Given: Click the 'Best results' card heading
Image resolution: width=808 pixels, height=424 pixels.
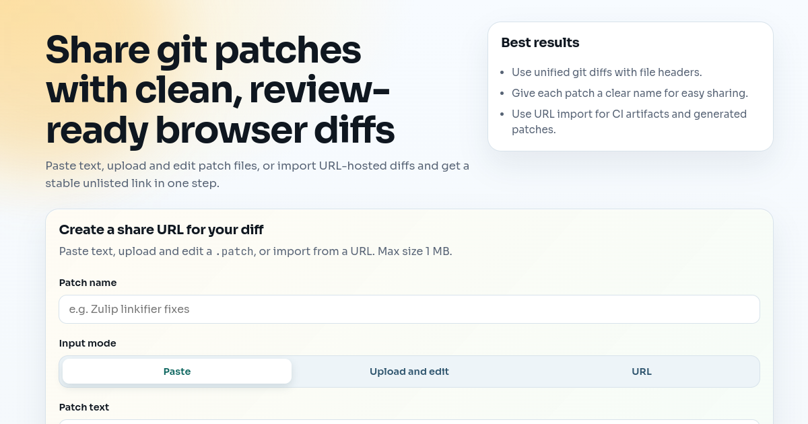Looking at the screenshot, I should [x=540, y=42].
